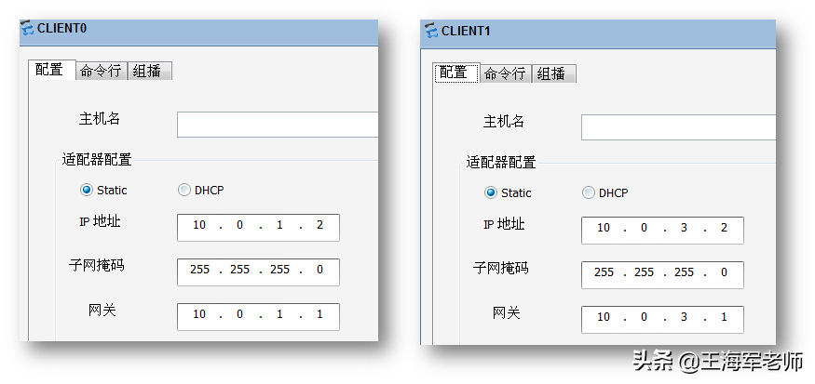Click the 子网掩码 field in CLIENT1
Viewport: 815px width, 384px height.
(662, 275)
